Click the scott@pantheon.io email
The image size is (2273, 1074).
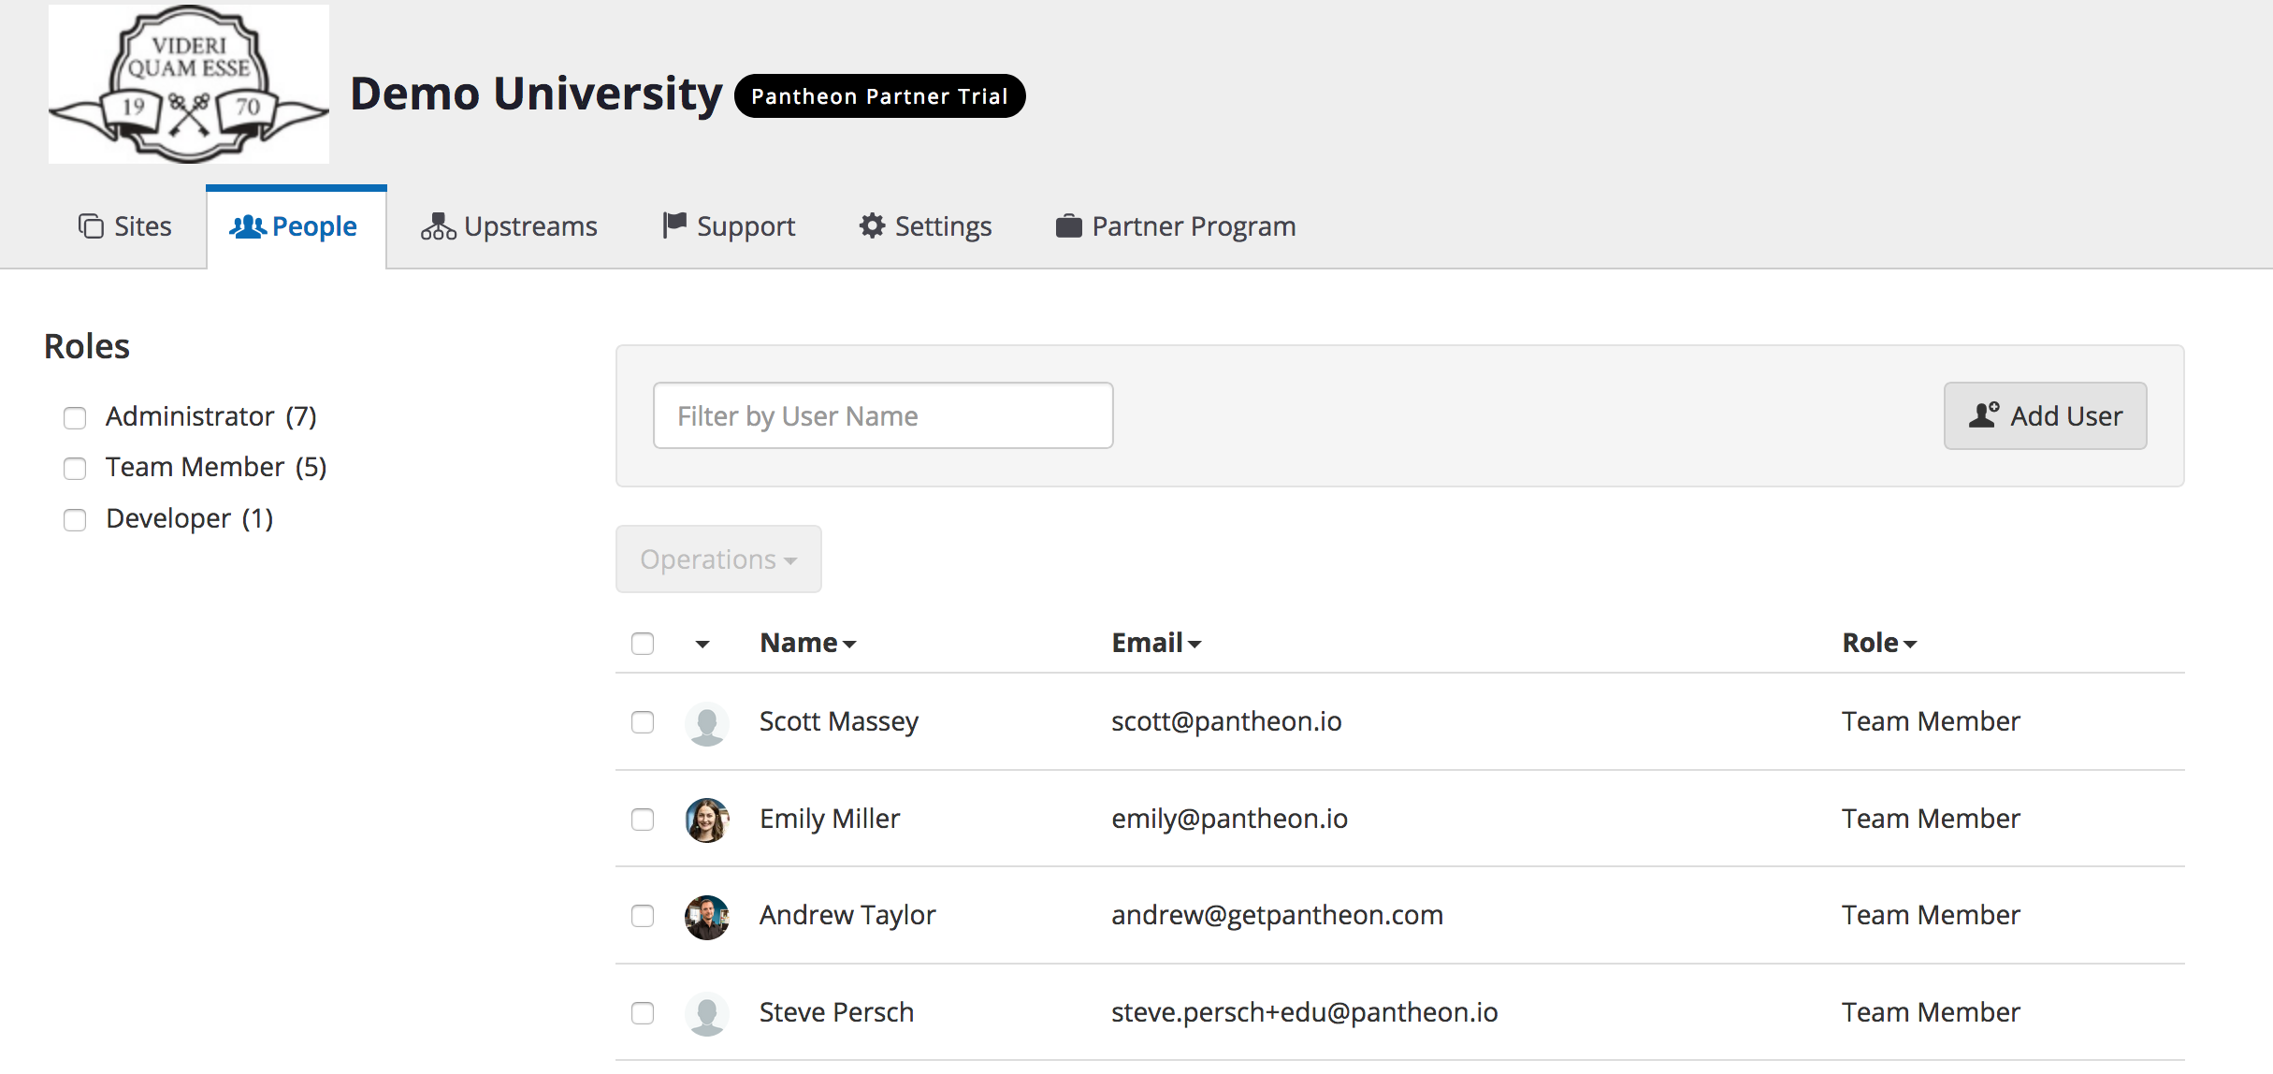pyautogui.click(x=1226, y=721)
